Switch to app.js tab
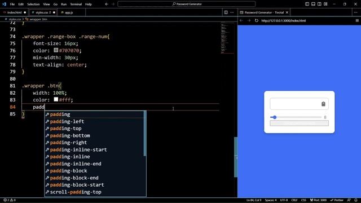361x203 pixels. click(69, 12)
